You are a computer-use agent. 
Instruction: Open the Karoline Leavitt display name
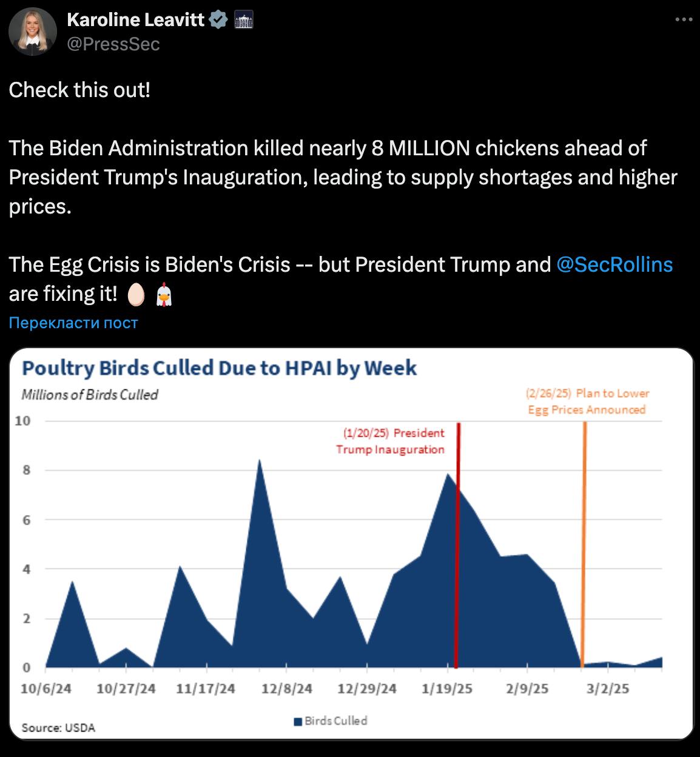coord(135,20)
